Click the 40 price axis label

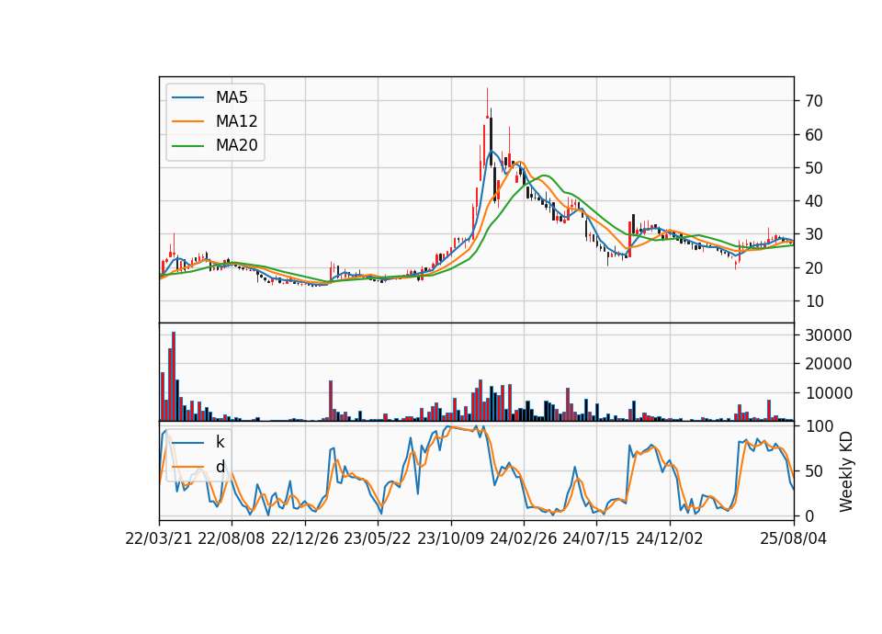pos(814,201)
